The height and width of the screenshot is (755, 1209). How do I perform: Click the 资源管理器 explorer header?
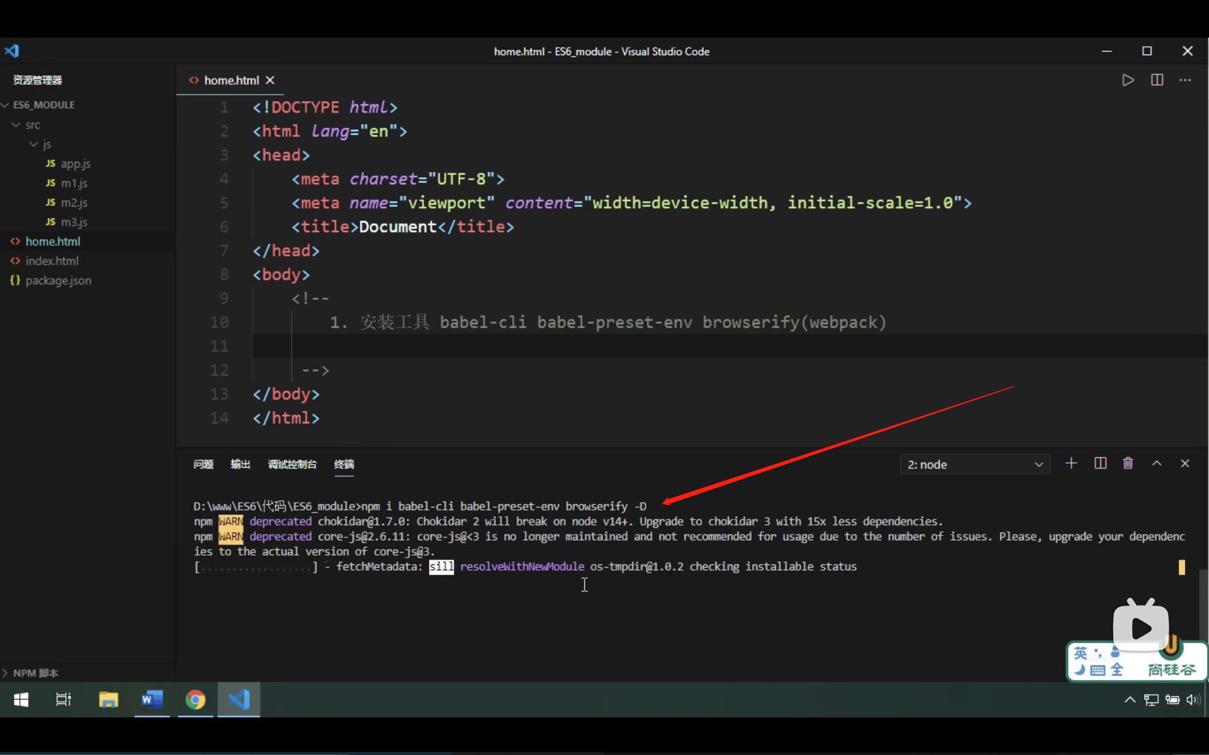coord(37,80)
